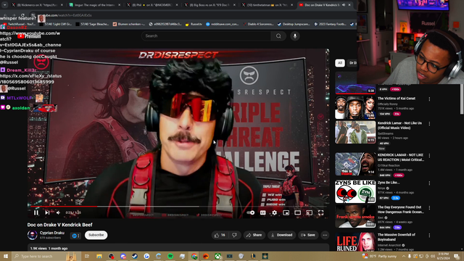Open Zyns Be Like video thumbnail

355,191
